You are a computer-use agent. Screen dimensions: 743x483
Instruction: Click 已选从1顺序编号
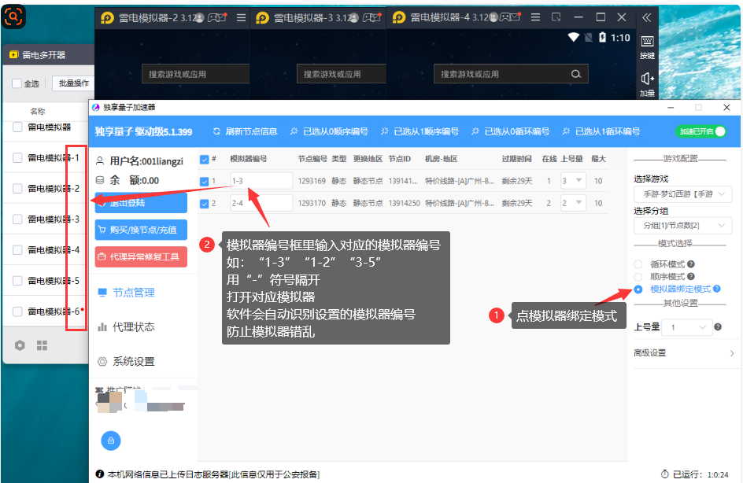(420, 131)
